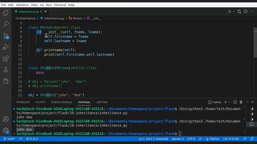Open the Accounts menu icon

point(6,119)
